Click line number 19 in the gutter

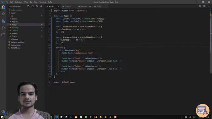pyautogui.click(x=49, y=48)
